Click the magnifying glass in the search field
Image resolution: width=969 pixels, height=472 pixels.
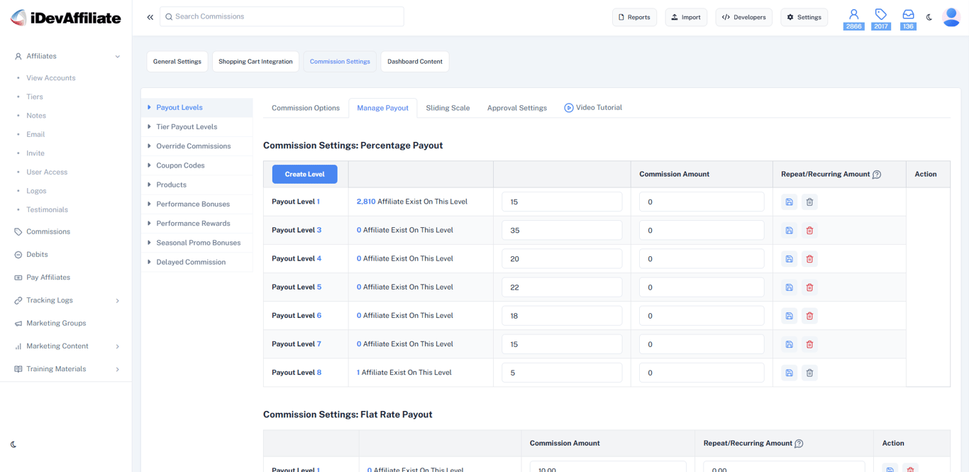pos(168,16)
